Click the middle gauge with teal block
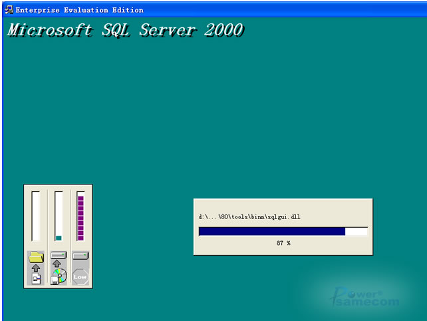Screen dimensions: 427x321 pos(59,216)
